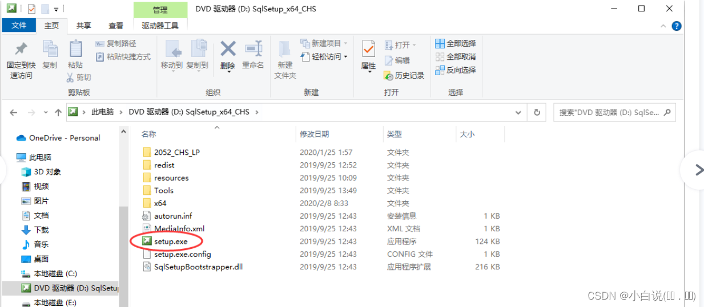The width and height of the screenshot is (704, 307).
Task: Open the Drive Tools (驱动器工具) tab
Action: pyautogui.click(x=160, y=26)
